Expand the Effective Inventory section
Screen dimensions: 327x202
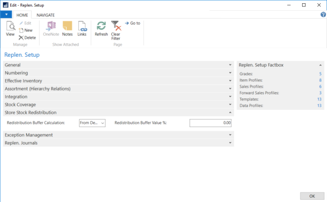pos(230,81)
